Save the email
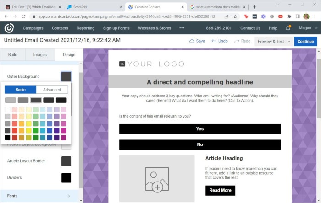Image resolution: width=321 pixels, height=203 pixels. click(x=197, y=41)
